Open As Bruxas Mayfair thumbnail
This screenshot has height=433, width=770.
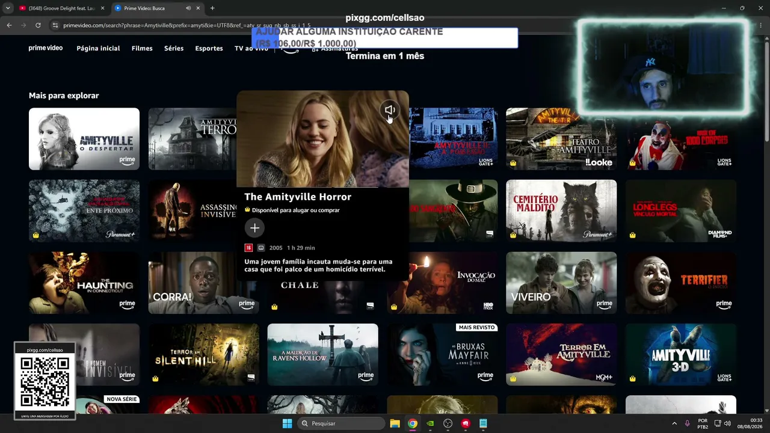tap(442, 355)
